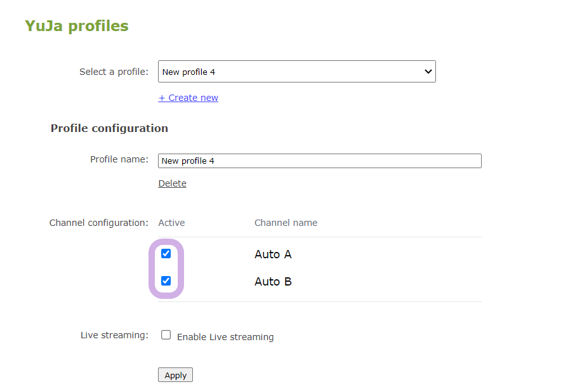Click the "Channel configuration:" label
Viewport: 568px width, 389px height.
coord(98,223)
